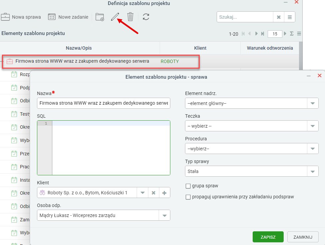
Task: Minimize the Element szablonu projektu dialog
Action: point(309,76)
